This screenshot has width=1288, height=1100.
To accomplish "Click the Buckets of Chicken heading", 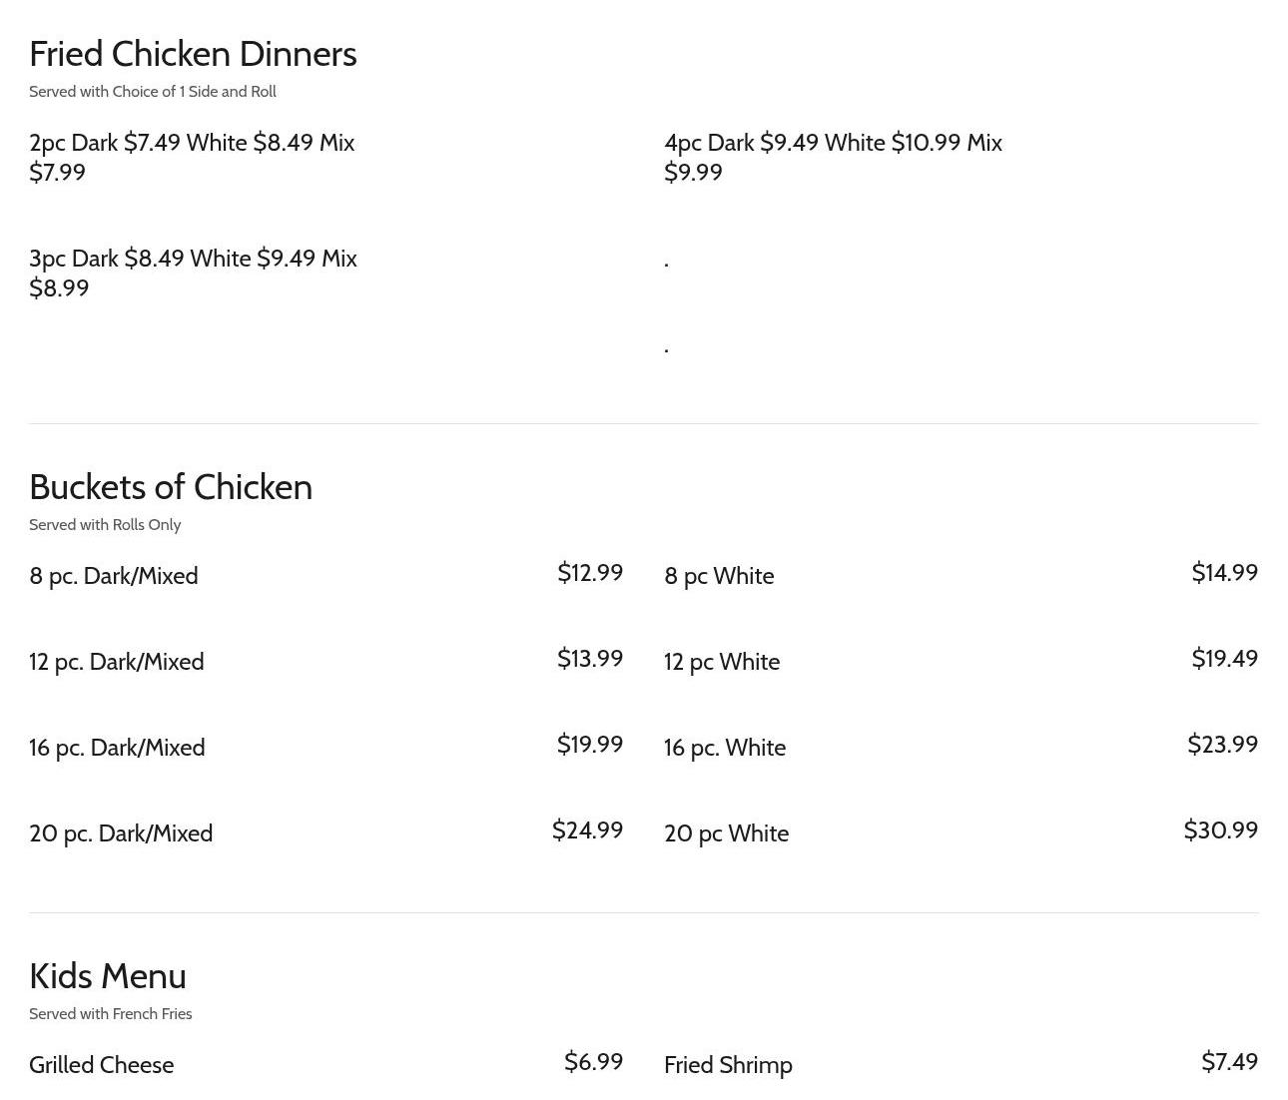I will [171, 487].
